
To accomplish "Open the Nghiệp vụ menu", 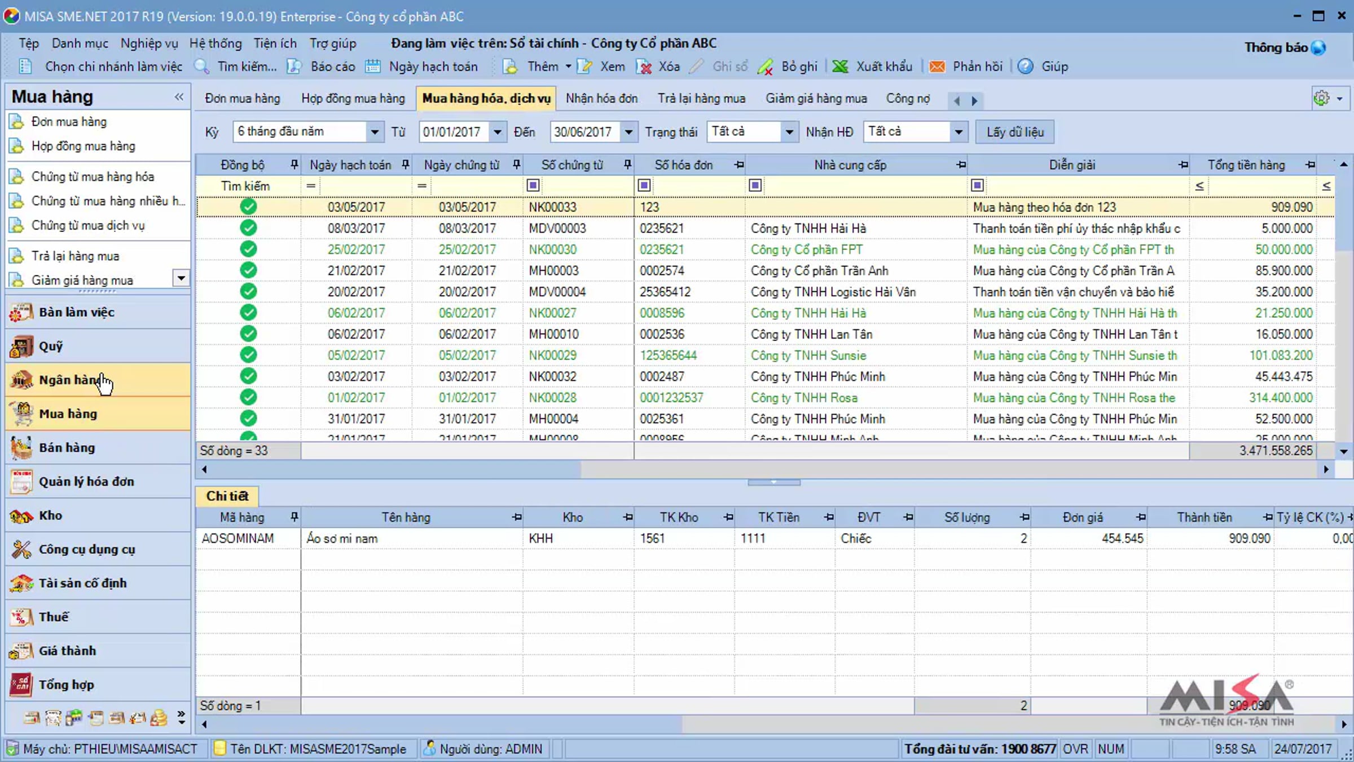I will (149, 43).
